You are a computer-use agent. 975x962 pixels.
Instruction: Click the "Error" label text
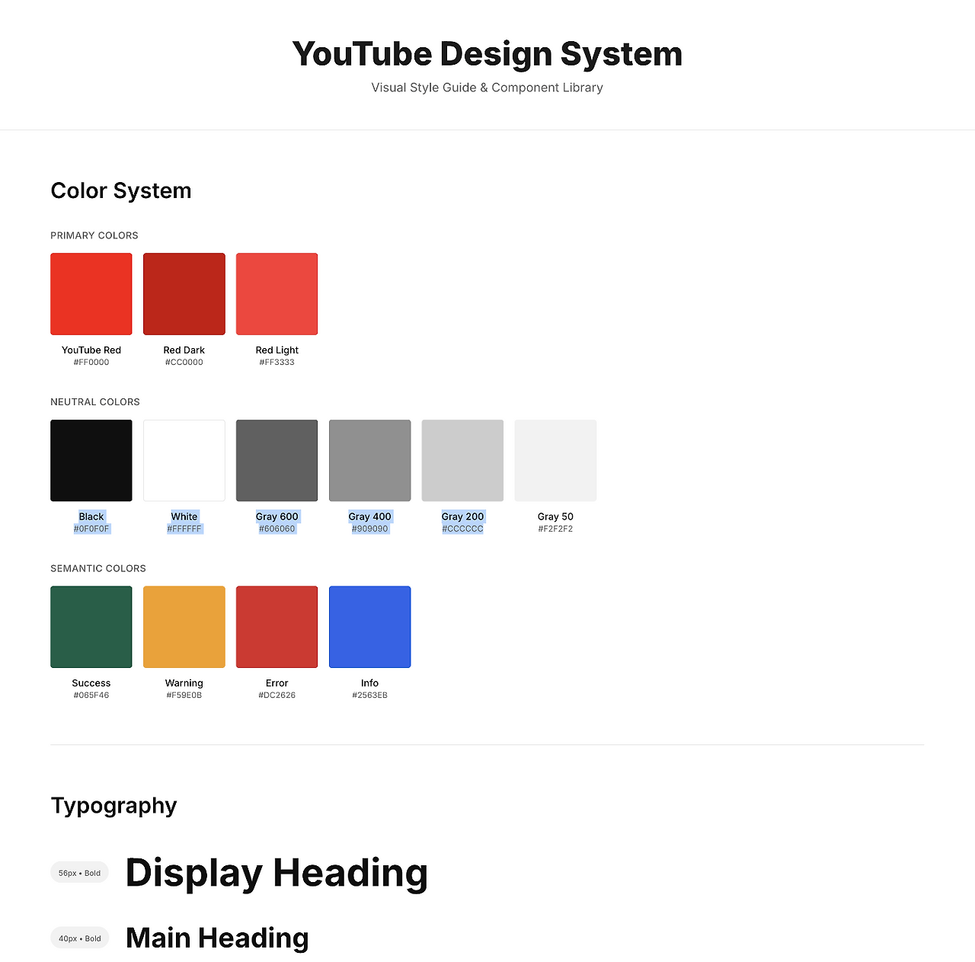[x=277, y=683]
